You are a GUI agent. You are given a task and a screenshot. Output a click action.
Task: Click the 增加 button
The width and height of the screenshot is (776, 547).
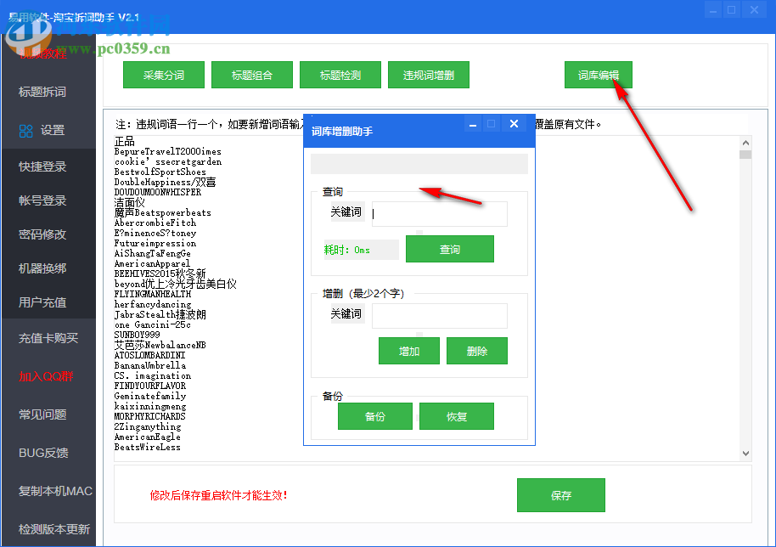(409, 351)
